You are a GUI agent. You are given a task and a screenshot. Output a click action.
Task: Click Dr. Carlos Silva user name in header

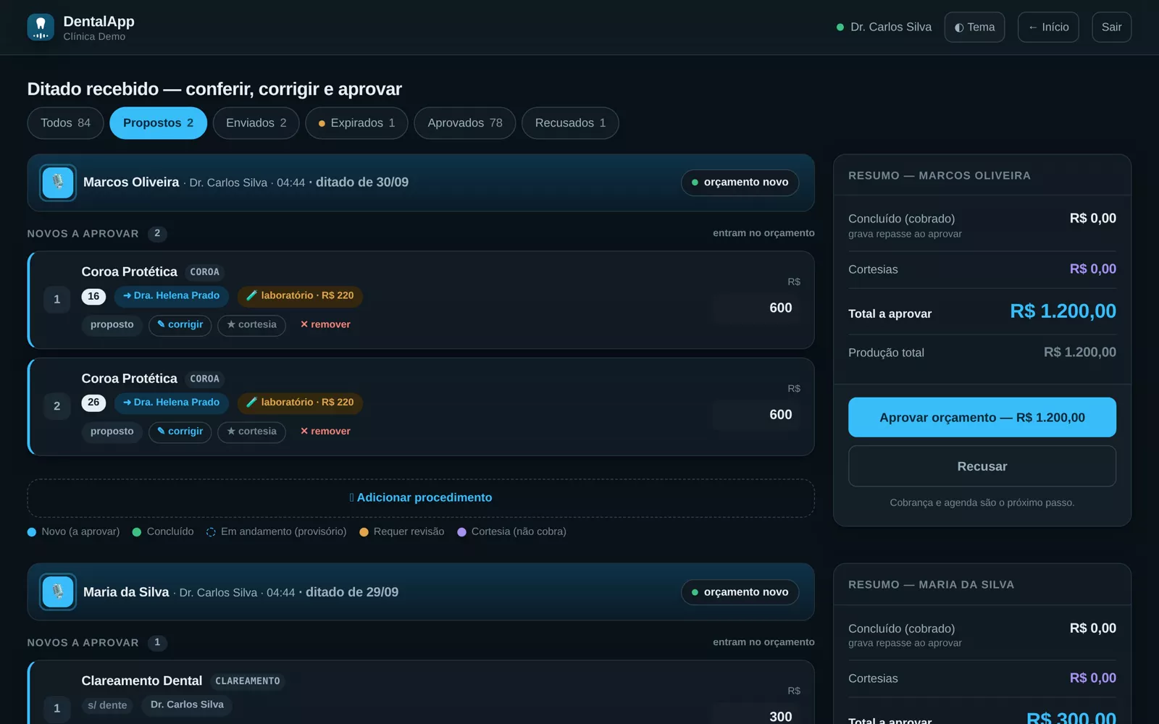tap(890, 28)
